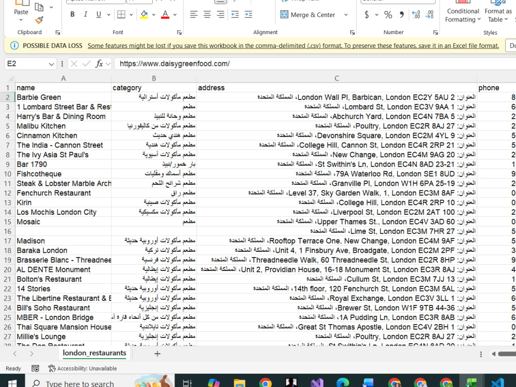Toggle Italic formatting
This screenshot has width=516, height=387.
pos(86,14)
